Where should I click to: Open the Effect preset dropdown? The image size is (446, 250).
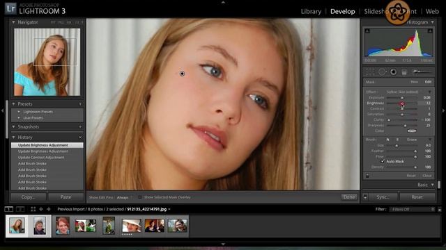click(x=429, y=92)
